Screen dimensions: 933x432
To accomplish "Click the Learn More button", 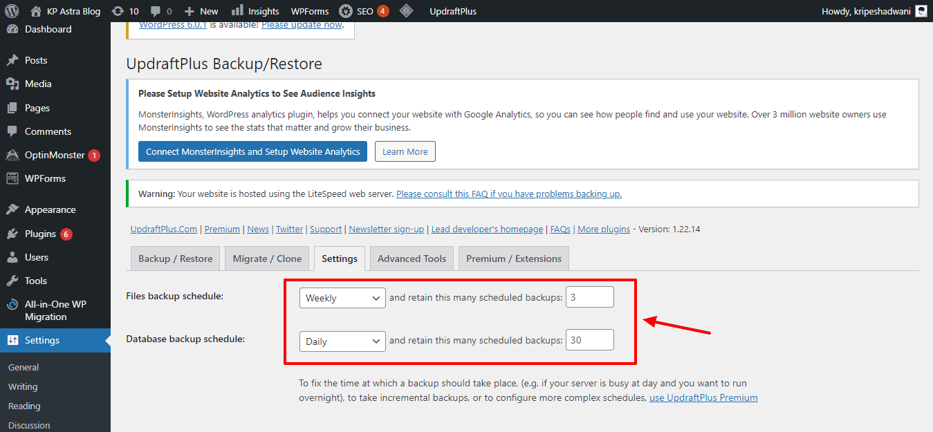I will pyautogui.click(x=405, y=151).
